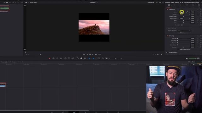Viewport: 202px width, 113px height.
Task: Click the detail zoom icon
Action: pos(103,58)
